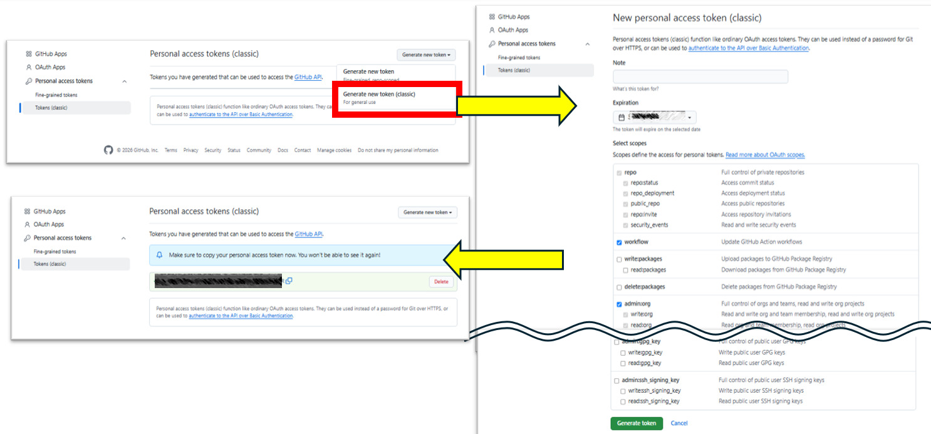Enable the write:packages scope checkbox
The image size is (931, 434).
[619, 259]
